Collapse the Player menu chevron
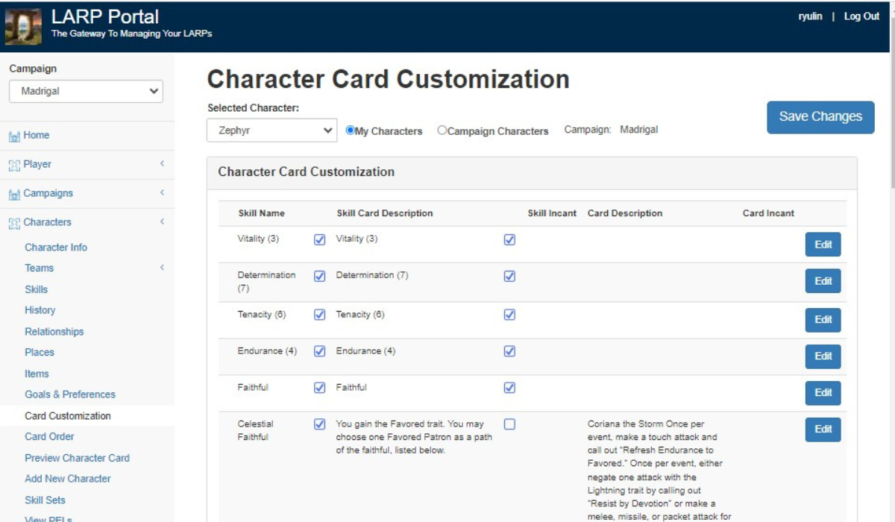This screenshot has width=895, height=522. (x=162, y=164)
